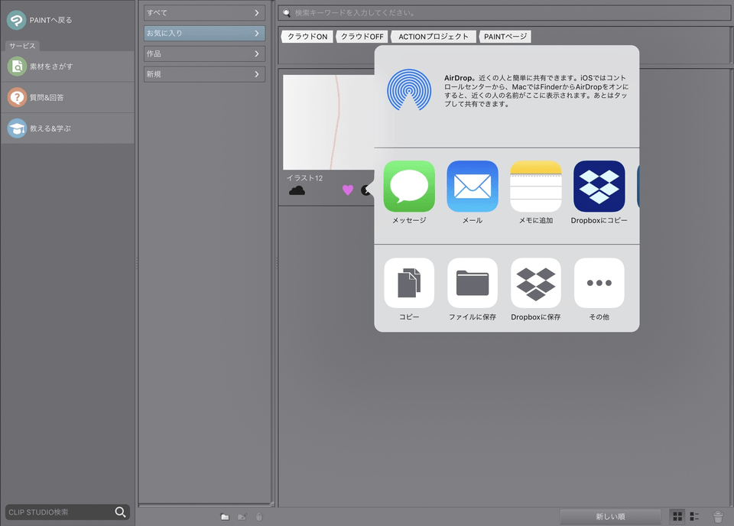734x526 pixels.
Task: Open the 新しい順 sort dropdown
Action: click(x=609, y=517)
